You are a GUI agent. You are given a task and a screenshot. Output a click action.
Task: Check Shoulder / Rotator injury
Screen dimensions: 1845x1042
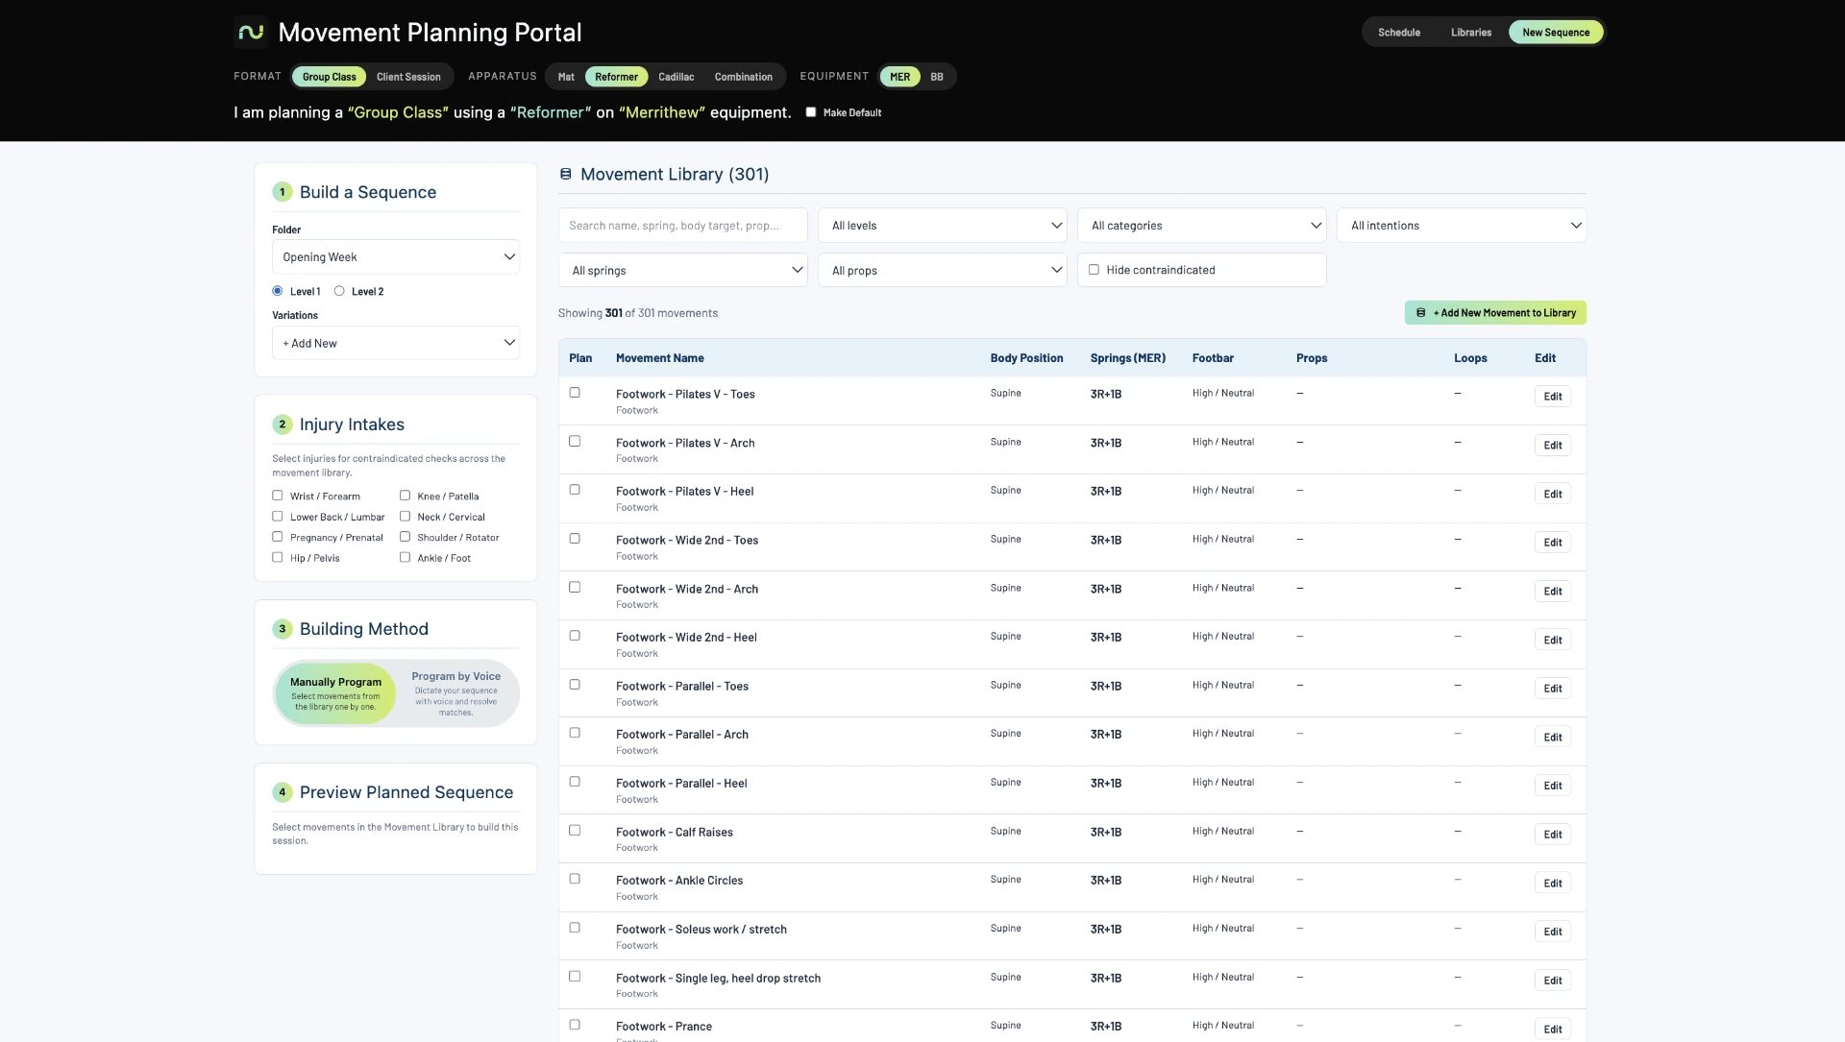coord(405,537)
